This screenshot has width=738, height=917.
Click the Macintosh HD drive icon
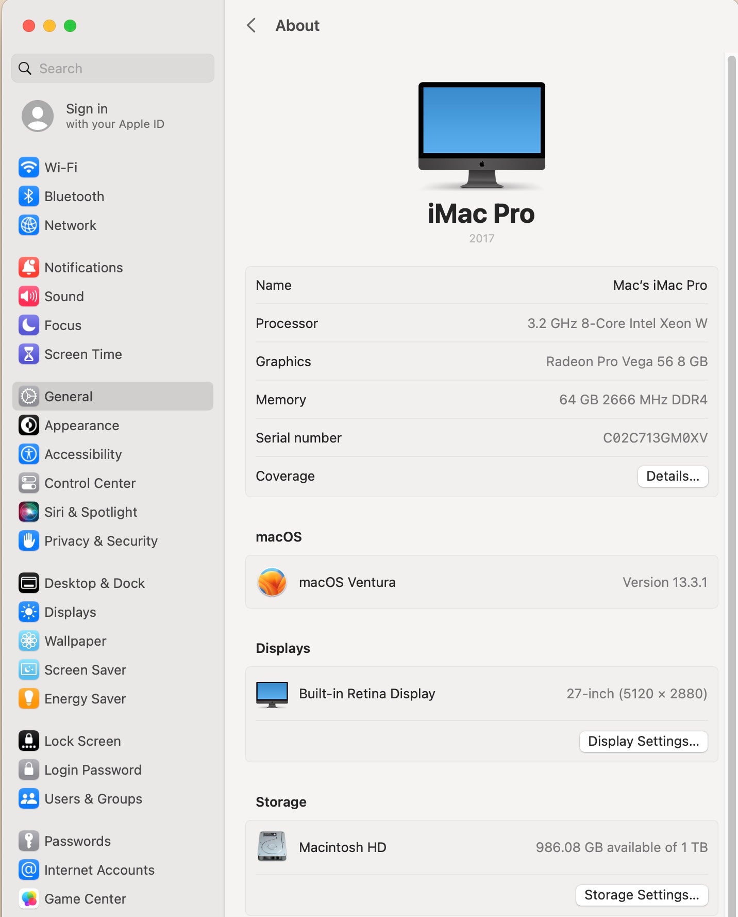272,846
